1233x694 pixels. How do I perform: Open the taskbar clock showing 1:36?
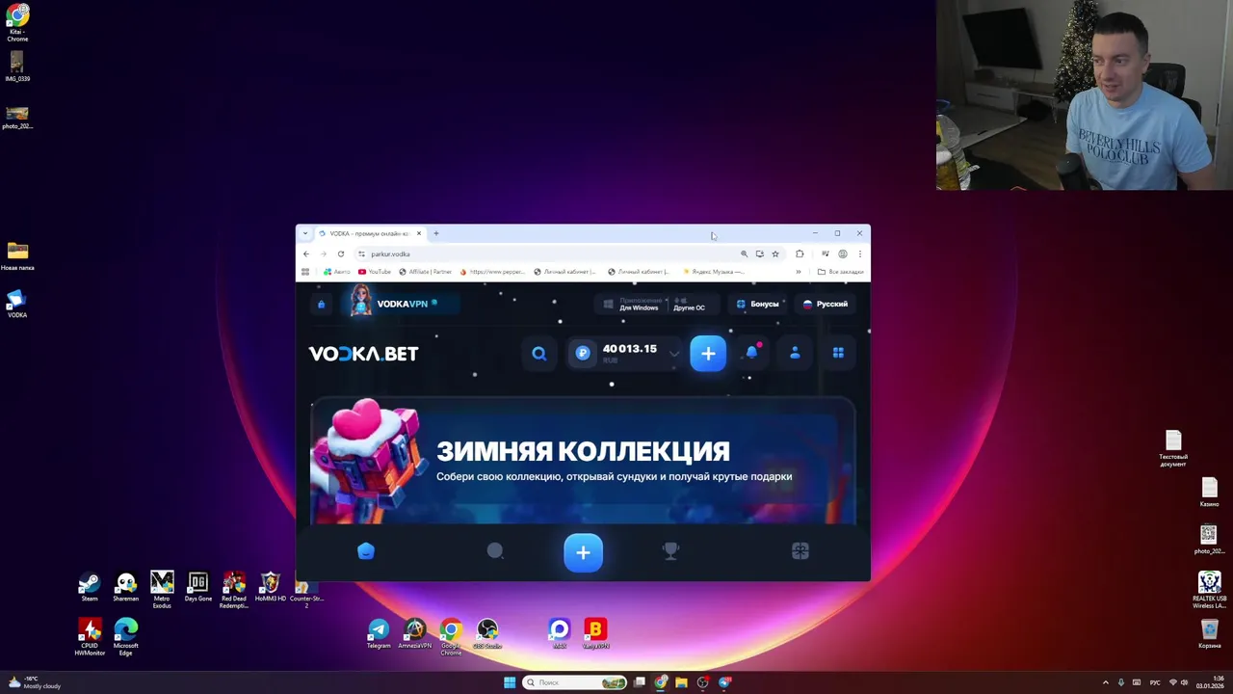pyautogui.click(x=1209, y=682)
